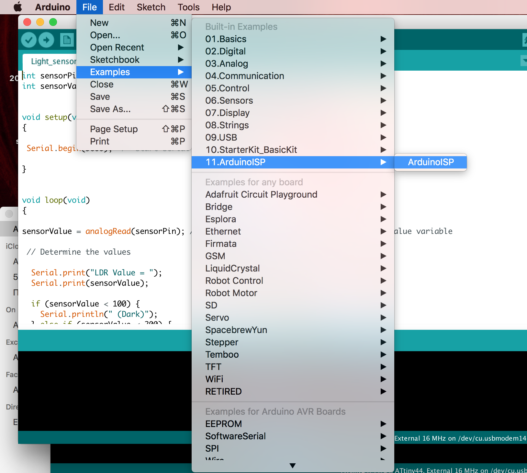This screenshot has width=527, height=473.
Task: Open the Edit menu
Action: click(117, 7)
